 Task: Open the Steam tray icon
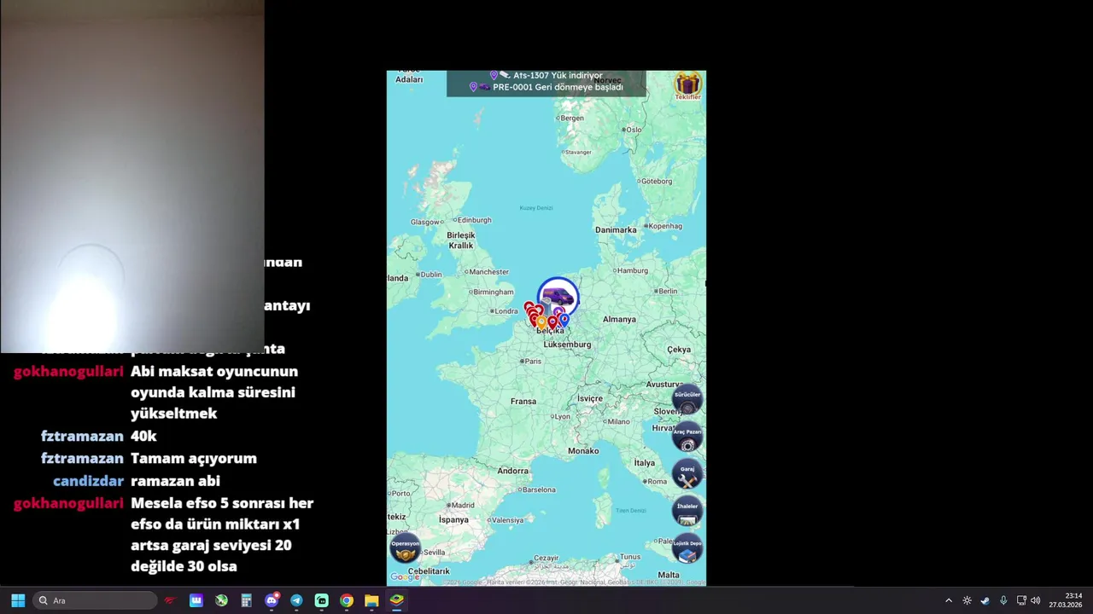[x=985, y=600]
